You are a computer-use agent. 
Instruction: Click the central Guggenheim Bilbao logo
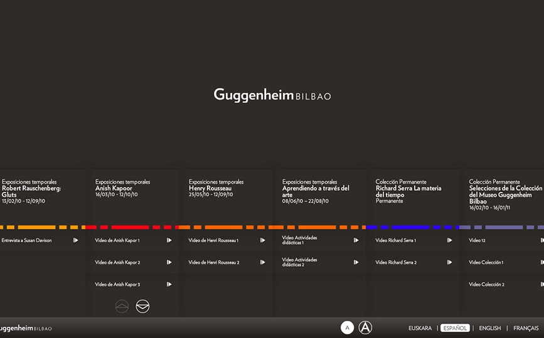point(272,95)
